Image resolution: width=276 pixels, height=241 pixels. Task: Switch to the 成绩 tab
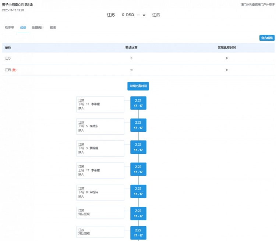(x=23, y=28)
